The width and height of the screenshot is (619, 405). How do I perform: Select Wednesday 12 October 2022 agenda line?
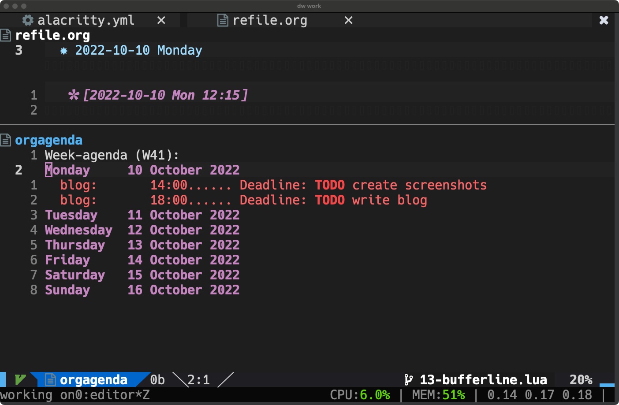(x=142, y=230)
